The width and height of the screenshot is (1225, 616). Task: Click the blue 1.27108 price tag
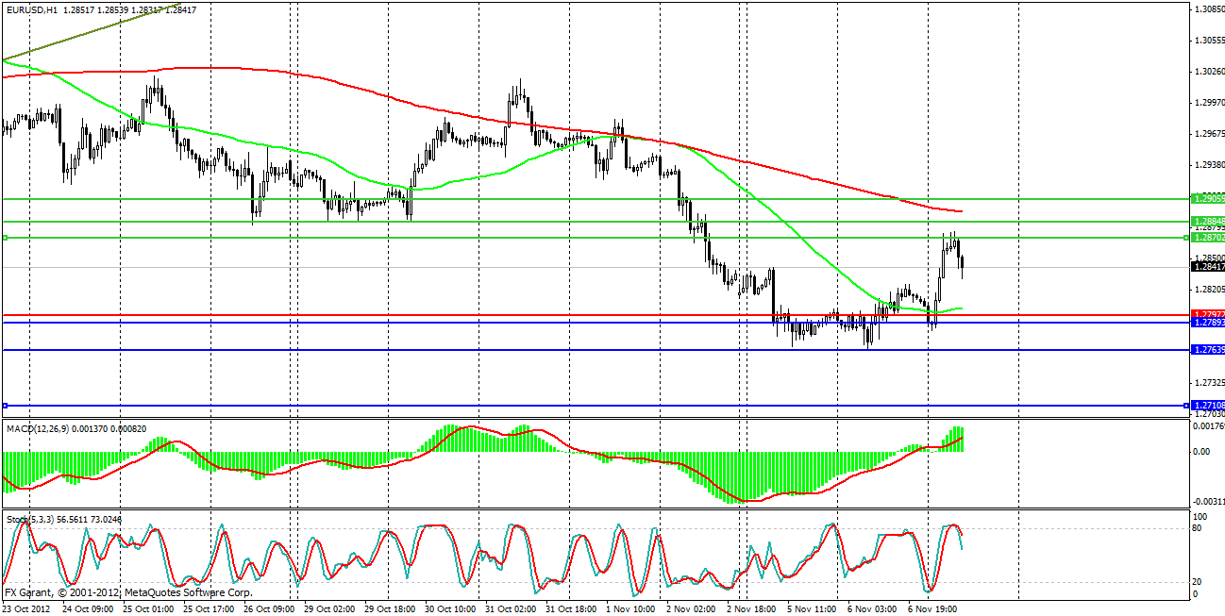coord(1208,406)
